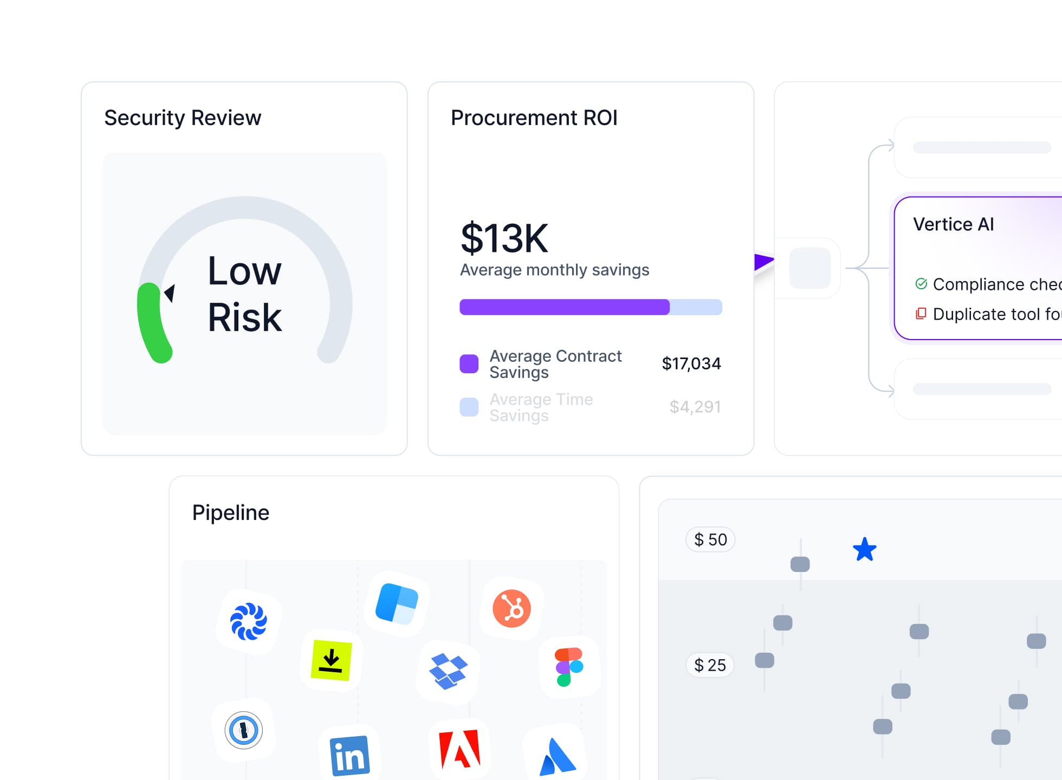Click the Low Risk gauge pointer
1062x780 pixels.
point(170,292)
